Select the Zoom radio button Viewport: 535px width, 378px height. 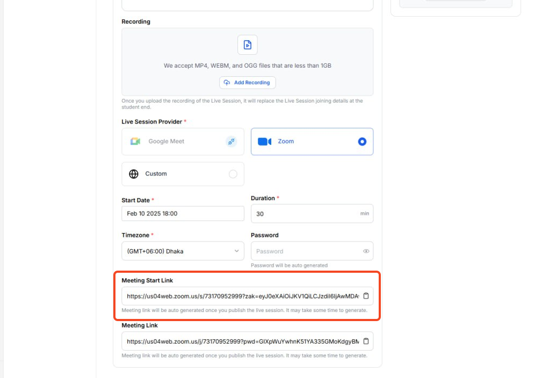pyautogui.click(x=362, y=142)
